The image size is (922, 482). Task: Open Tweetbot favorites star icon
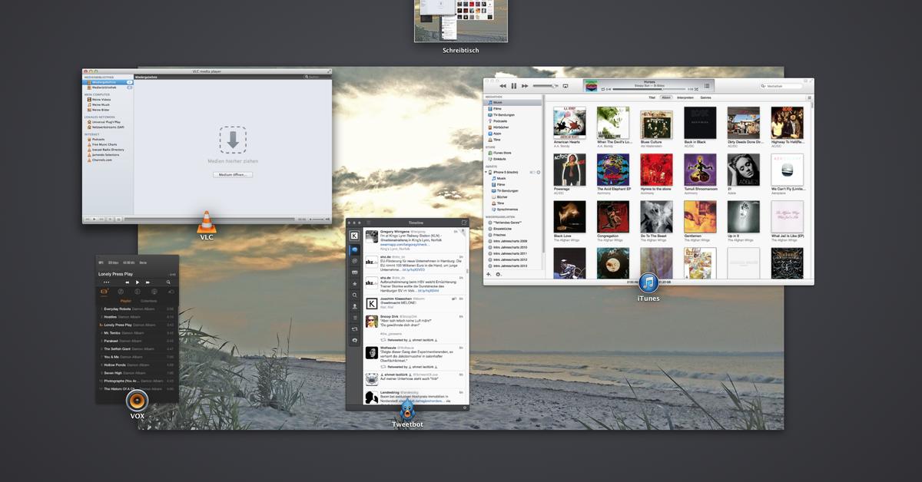click(354, 283)
